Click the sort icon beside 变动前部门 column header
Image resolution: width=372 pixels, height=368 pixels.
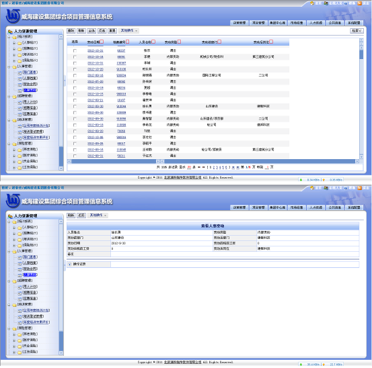click(x=219, y=42)
